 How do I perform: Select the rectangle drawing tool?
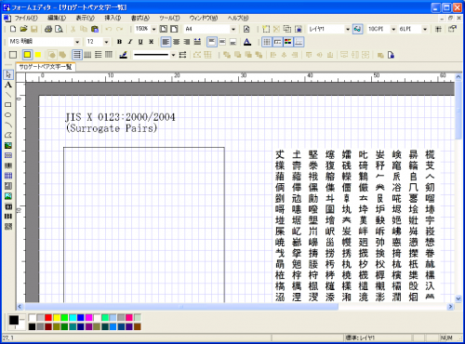tap(8, 105)
